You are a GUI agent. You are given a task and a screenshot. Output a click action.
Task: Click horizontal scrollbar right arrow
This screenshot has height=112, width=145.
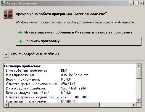(134, 105)
